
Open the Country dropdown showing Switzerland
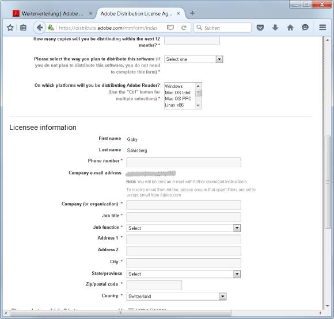(176, 297)
